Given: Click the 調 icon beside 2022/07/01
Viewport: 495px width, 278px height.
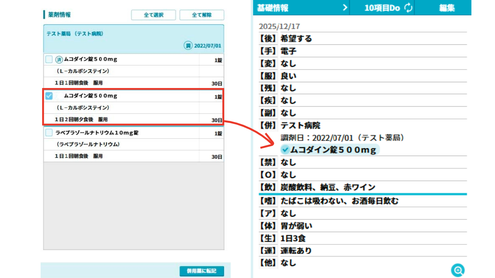Looking at the screenshot, I should [188, 46].
